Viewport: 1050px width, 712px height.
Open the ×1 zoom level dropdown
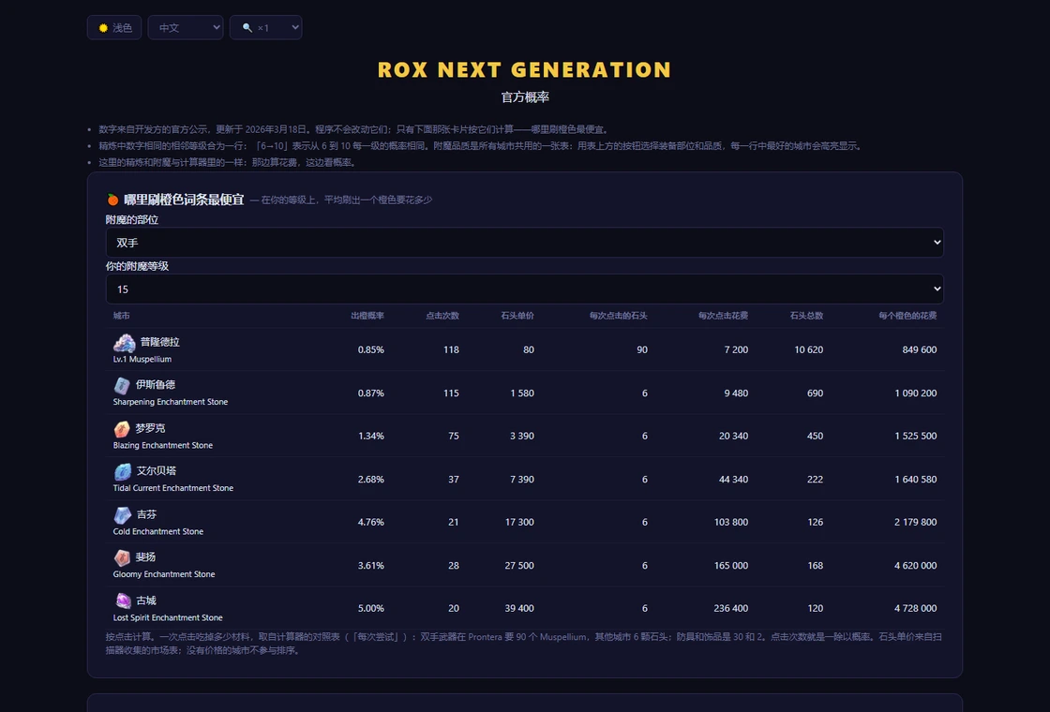266,27
